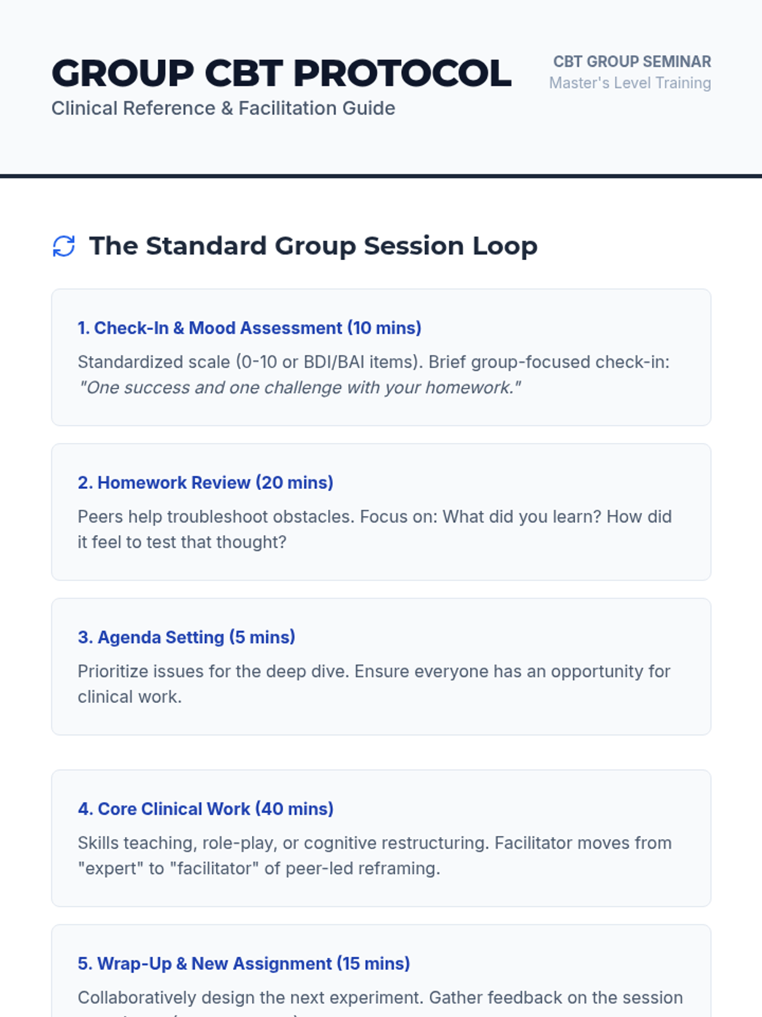Select the Core Clinical Work (40 mins) heading
The height and width of the screenshot is (1017, 762).
pos(205,809)
